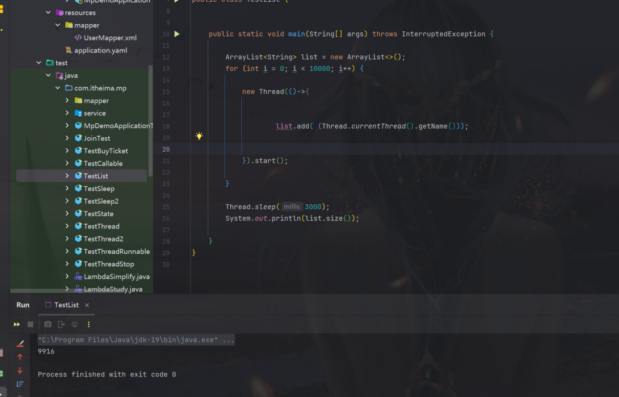
Task: Expand the service package node
Action: 67,113
